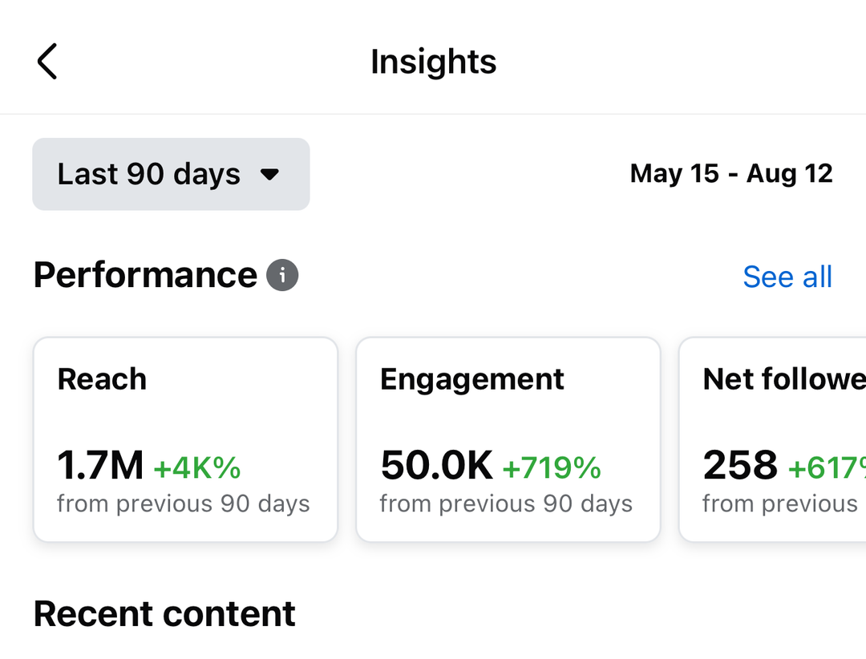Open the Reach performance card
Screen dimensions: 866x659
point(185,439)
